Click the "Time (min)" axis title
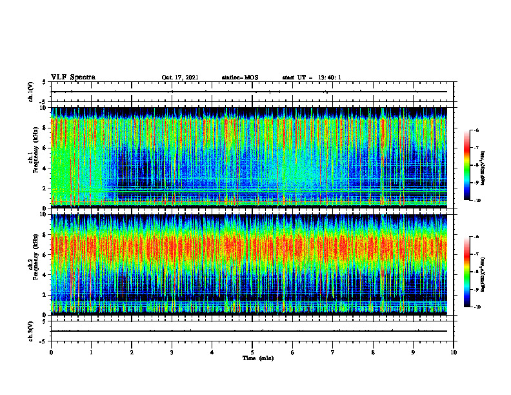Screen dimensions: 511x395 (x=258, y=358)
